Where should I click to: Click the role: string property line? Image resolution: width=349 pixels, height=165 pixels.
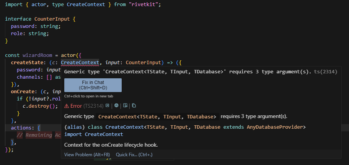[30, 34]
